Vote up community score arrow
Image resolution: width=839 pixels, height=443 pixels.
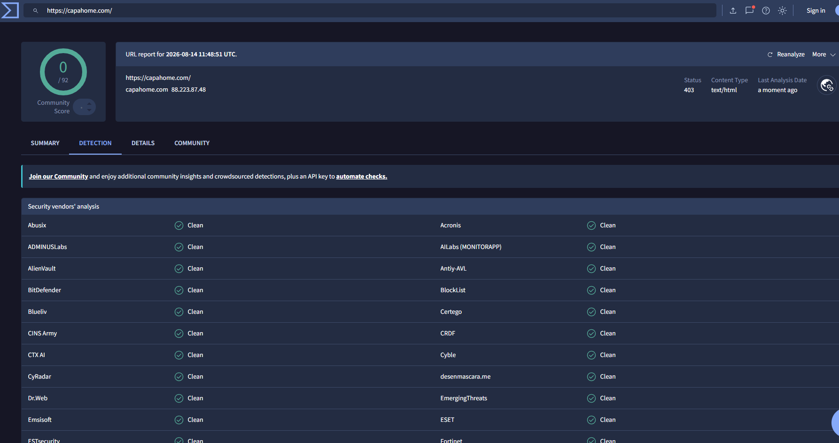[x=89, y=104]
